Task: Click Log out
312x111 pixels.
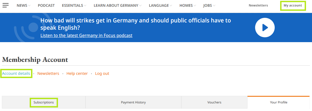Action: click(x=102, y=73)
